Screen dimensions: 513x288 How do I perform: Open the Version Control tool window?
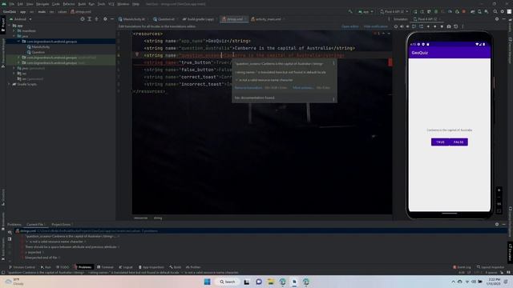point(22,267)
